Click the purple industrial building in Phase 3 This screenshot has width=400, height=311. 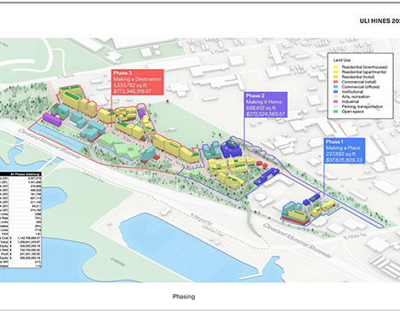(52, 119)
